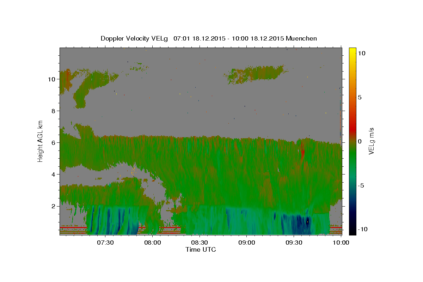
Task: Click the 10:00 time tick label
Action: (x=341, y=243)
